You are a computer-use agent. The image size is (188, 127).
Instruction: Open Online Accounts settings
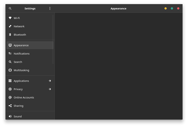point(30,97)
